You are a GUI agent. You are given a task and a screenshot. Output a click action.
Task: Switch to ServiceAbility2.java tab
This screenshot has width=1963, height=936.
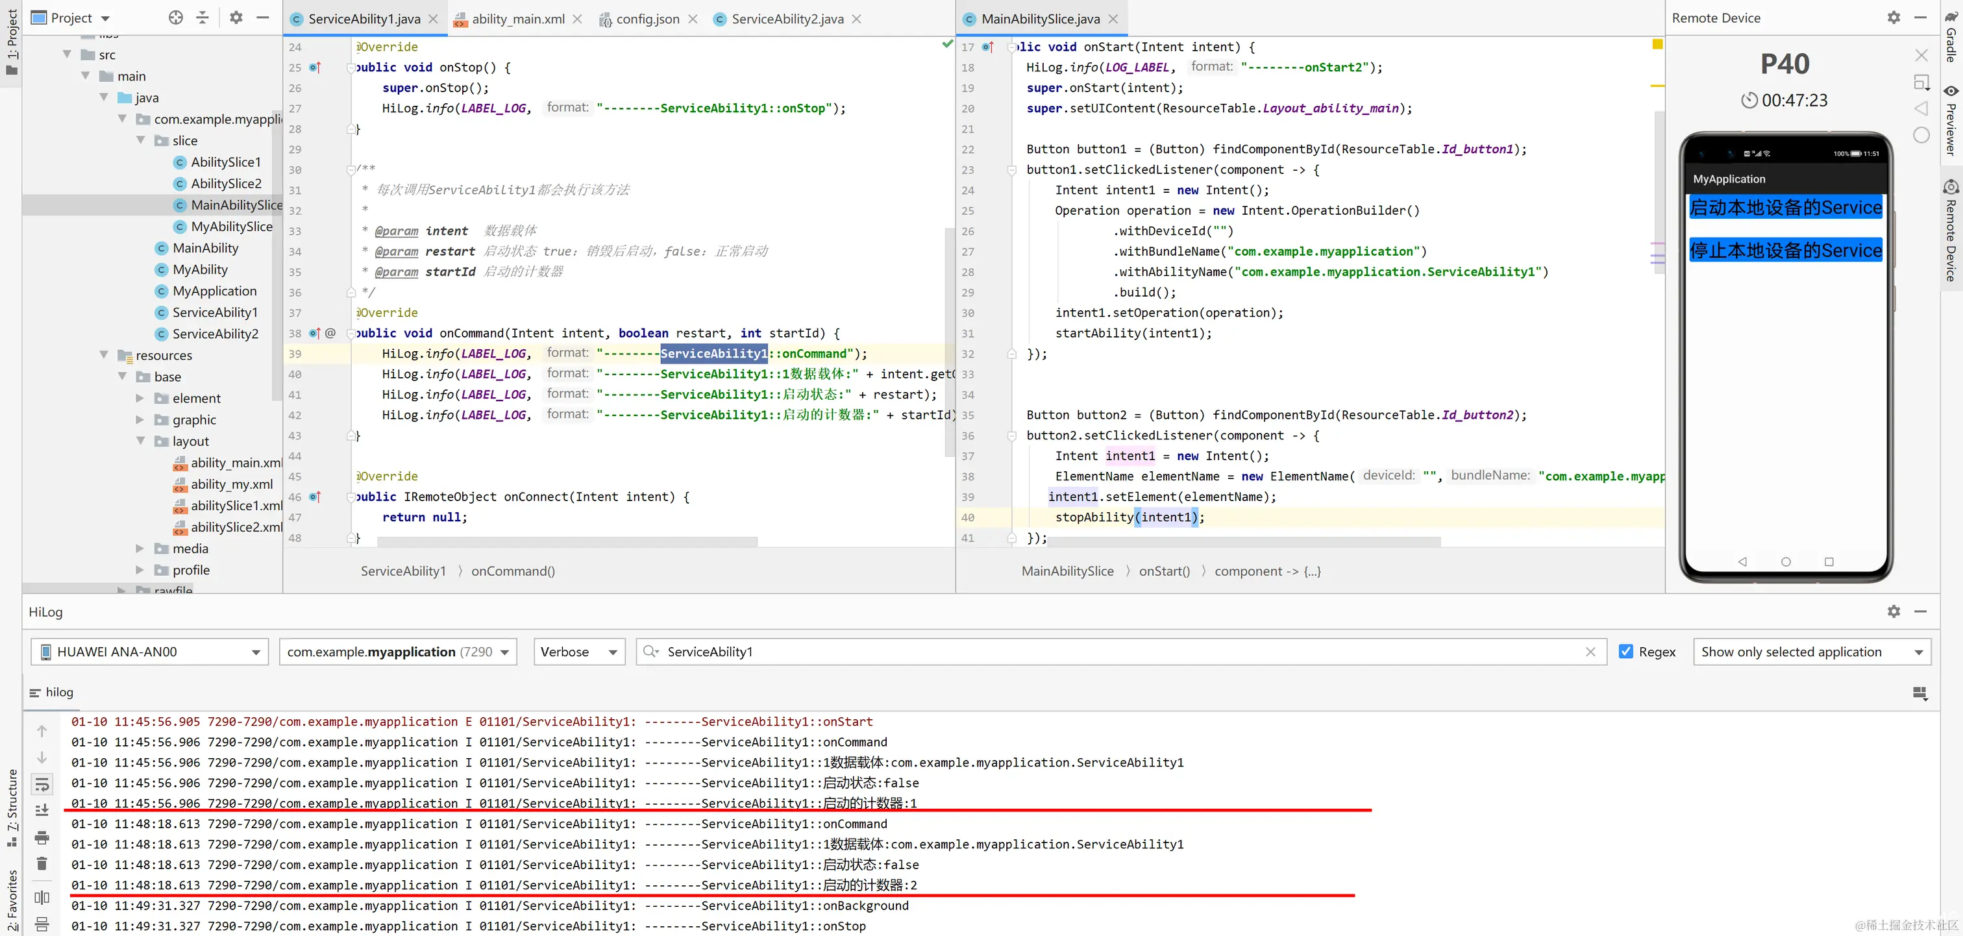coord(786,19)
